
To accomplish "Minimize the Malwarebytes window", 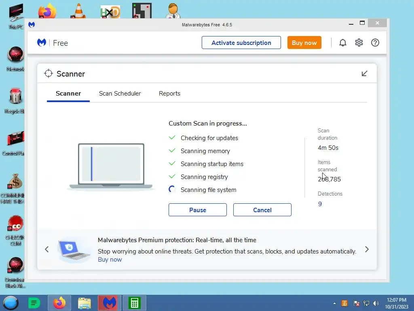I will (351, 23).
